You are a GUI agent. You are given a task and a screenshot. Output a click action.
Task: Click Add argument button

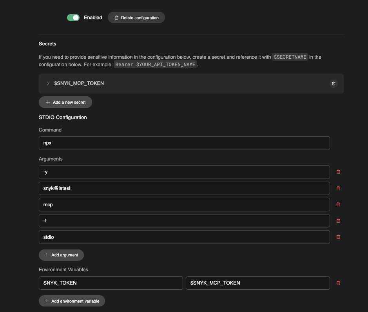coord(61,255)
